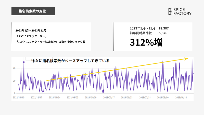Click the SPICE FACTORY logo icon
The image size is (204, 115).
pos(170,11)
